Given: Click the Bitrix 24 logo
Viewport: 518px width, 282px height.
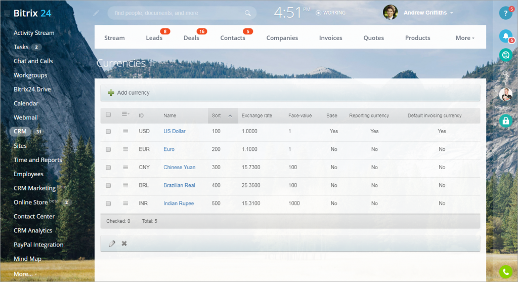Looking at the screenshot, I should [32, 13].
